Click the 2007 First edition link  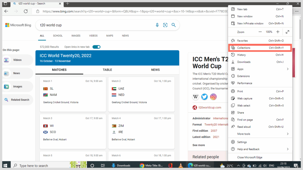(214, 131)
